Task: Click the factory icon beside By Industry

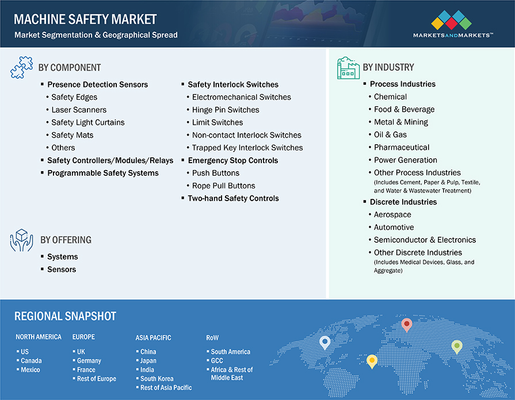Action: (348, 67)
